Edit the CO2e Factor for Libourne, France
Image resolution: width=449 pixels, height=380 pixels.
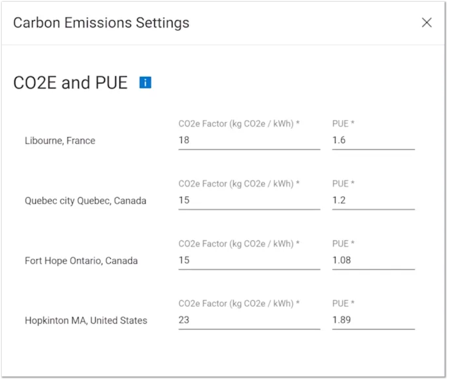point(250,140)
